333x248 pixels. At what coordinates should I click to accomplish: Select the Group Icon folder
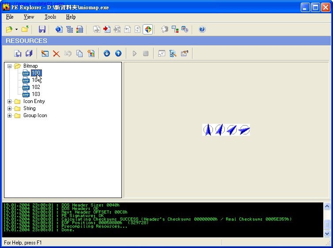[x=35, y=115]
